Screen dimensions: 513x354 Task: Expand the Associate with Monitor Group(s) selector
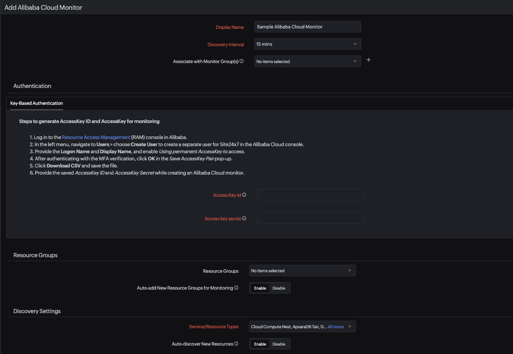coord(307,61)
